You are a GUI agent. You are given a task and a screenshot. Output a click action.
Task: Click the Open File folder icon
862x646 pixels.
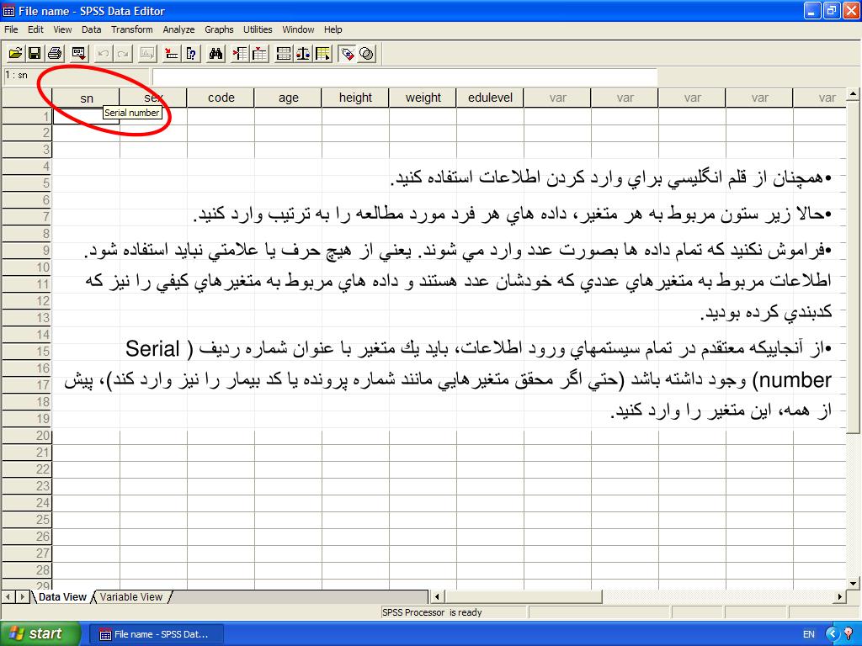(15, 53)
